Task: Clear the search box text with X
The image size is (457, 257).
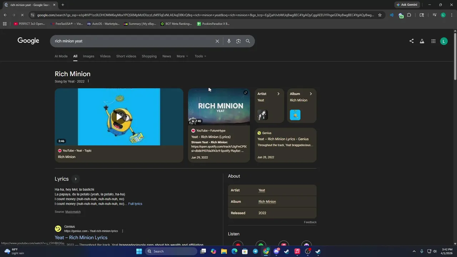Action: pos(217,41)
